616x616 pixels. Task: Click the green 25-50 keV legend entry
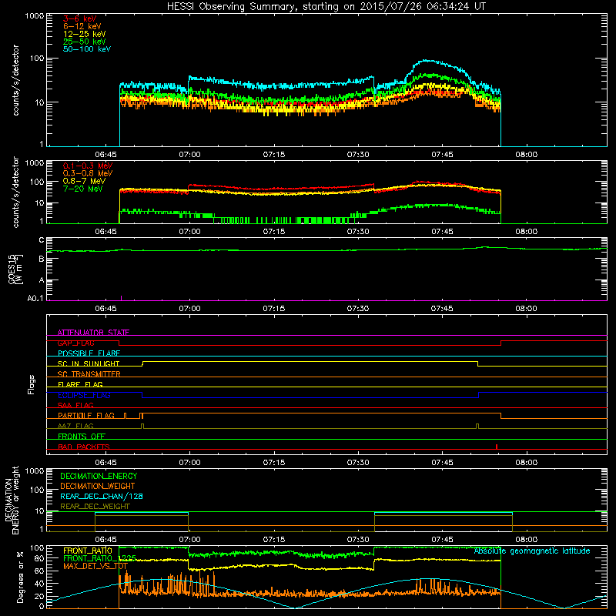pyautogui.click(x=85, y=42)
